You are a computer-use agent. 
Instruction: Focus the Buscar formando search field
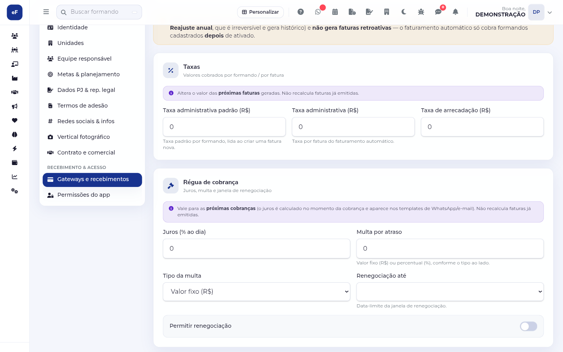[99, 12]
